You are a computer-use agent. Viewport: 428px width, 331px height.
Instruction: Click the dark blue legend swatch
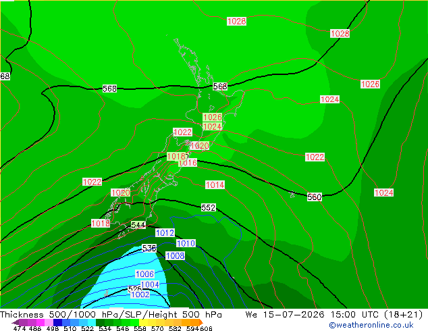click(57, 322)
